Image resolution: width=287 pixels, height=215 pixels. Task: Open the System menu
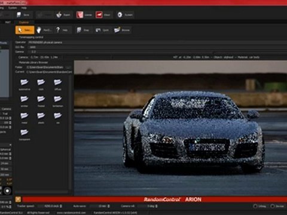[13, 8]
